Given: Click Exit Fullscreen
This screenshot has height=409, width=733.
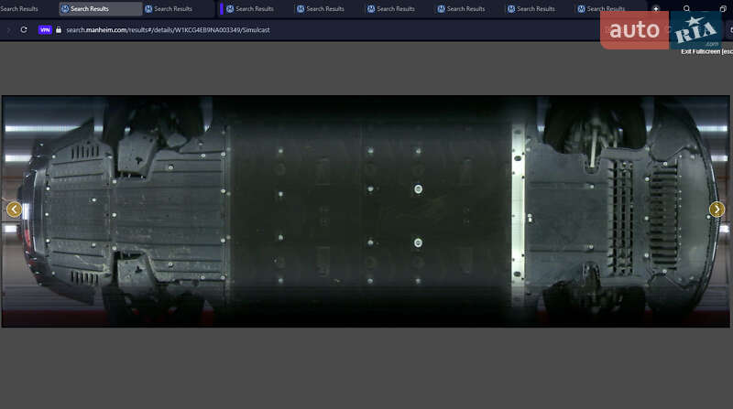Looking at the screenshot, I should [706, 51].
